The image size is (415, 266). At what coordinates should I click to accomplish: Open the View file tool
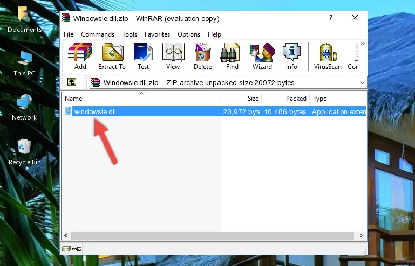coord(173,56)
